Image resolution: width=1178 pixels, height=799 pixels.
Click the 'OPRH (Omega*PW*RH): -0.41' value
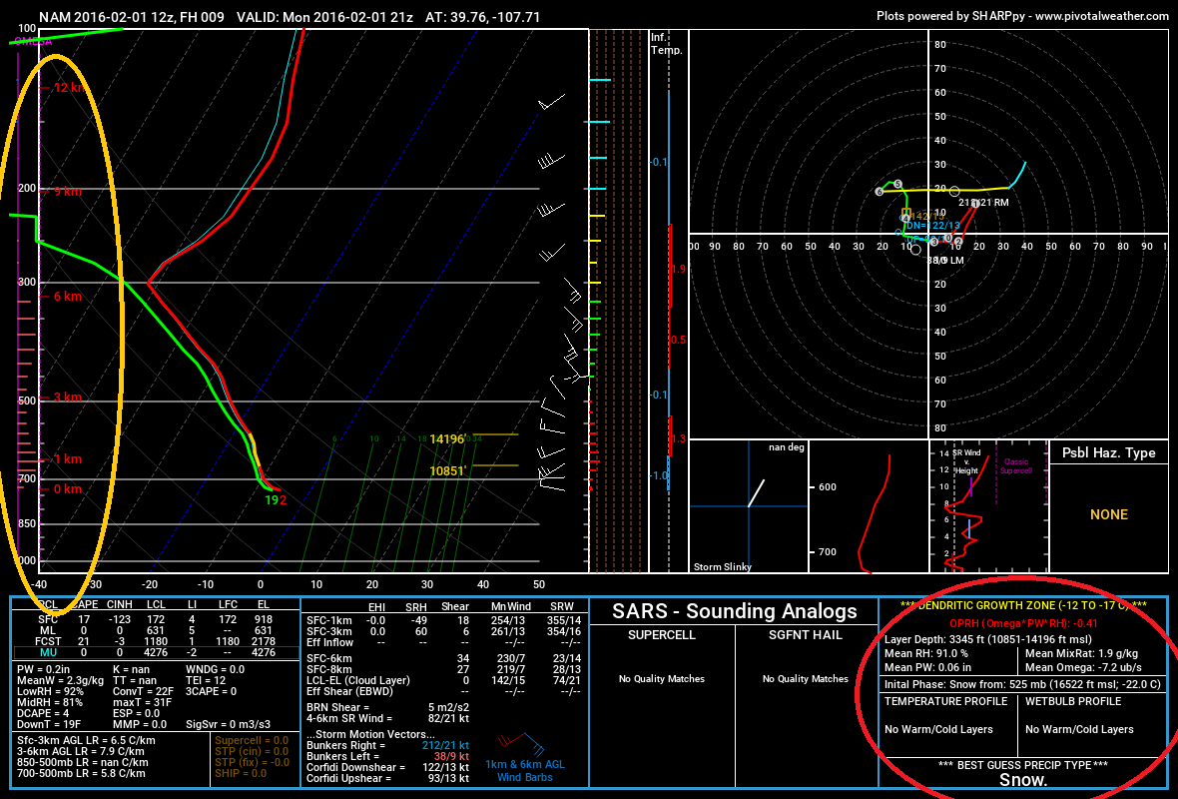click(x=1023, y=623)
